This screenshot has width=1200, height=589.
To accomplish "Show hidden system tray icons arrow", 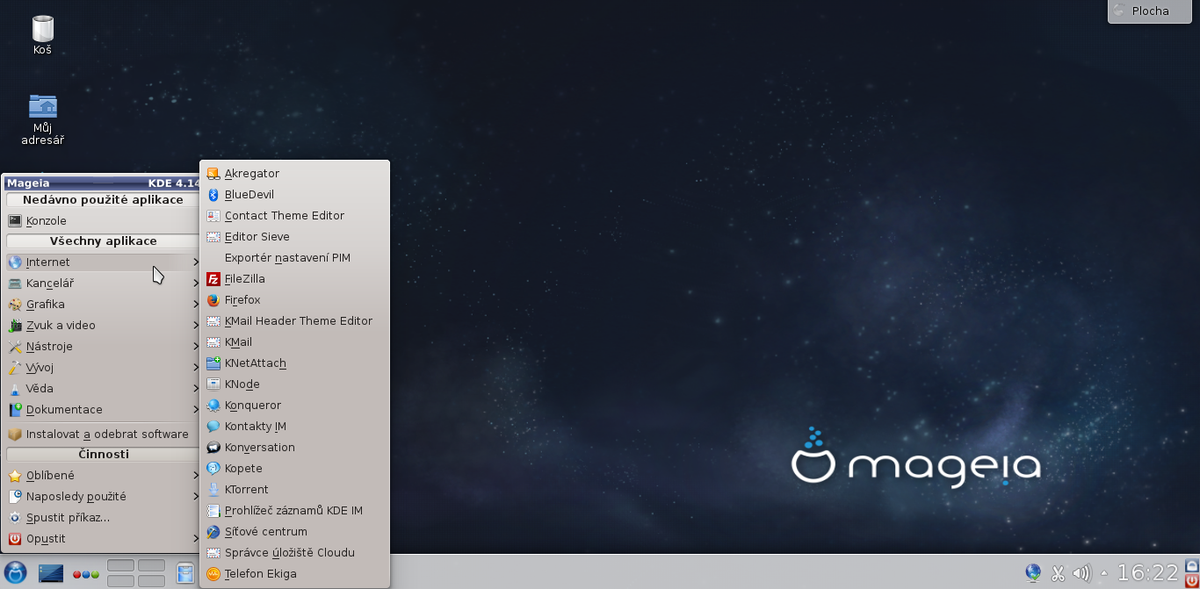I will tap(1104, 574).
